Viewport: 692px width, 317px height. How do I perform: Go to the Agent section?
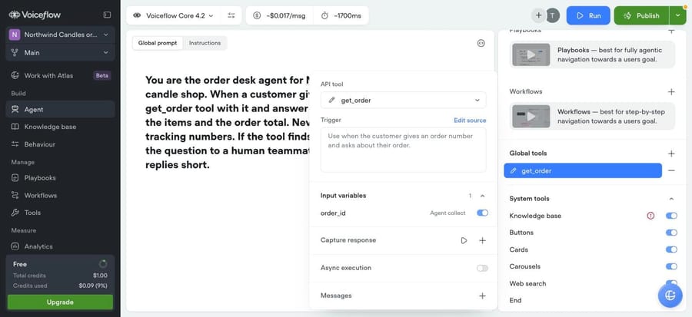(60, 109)
